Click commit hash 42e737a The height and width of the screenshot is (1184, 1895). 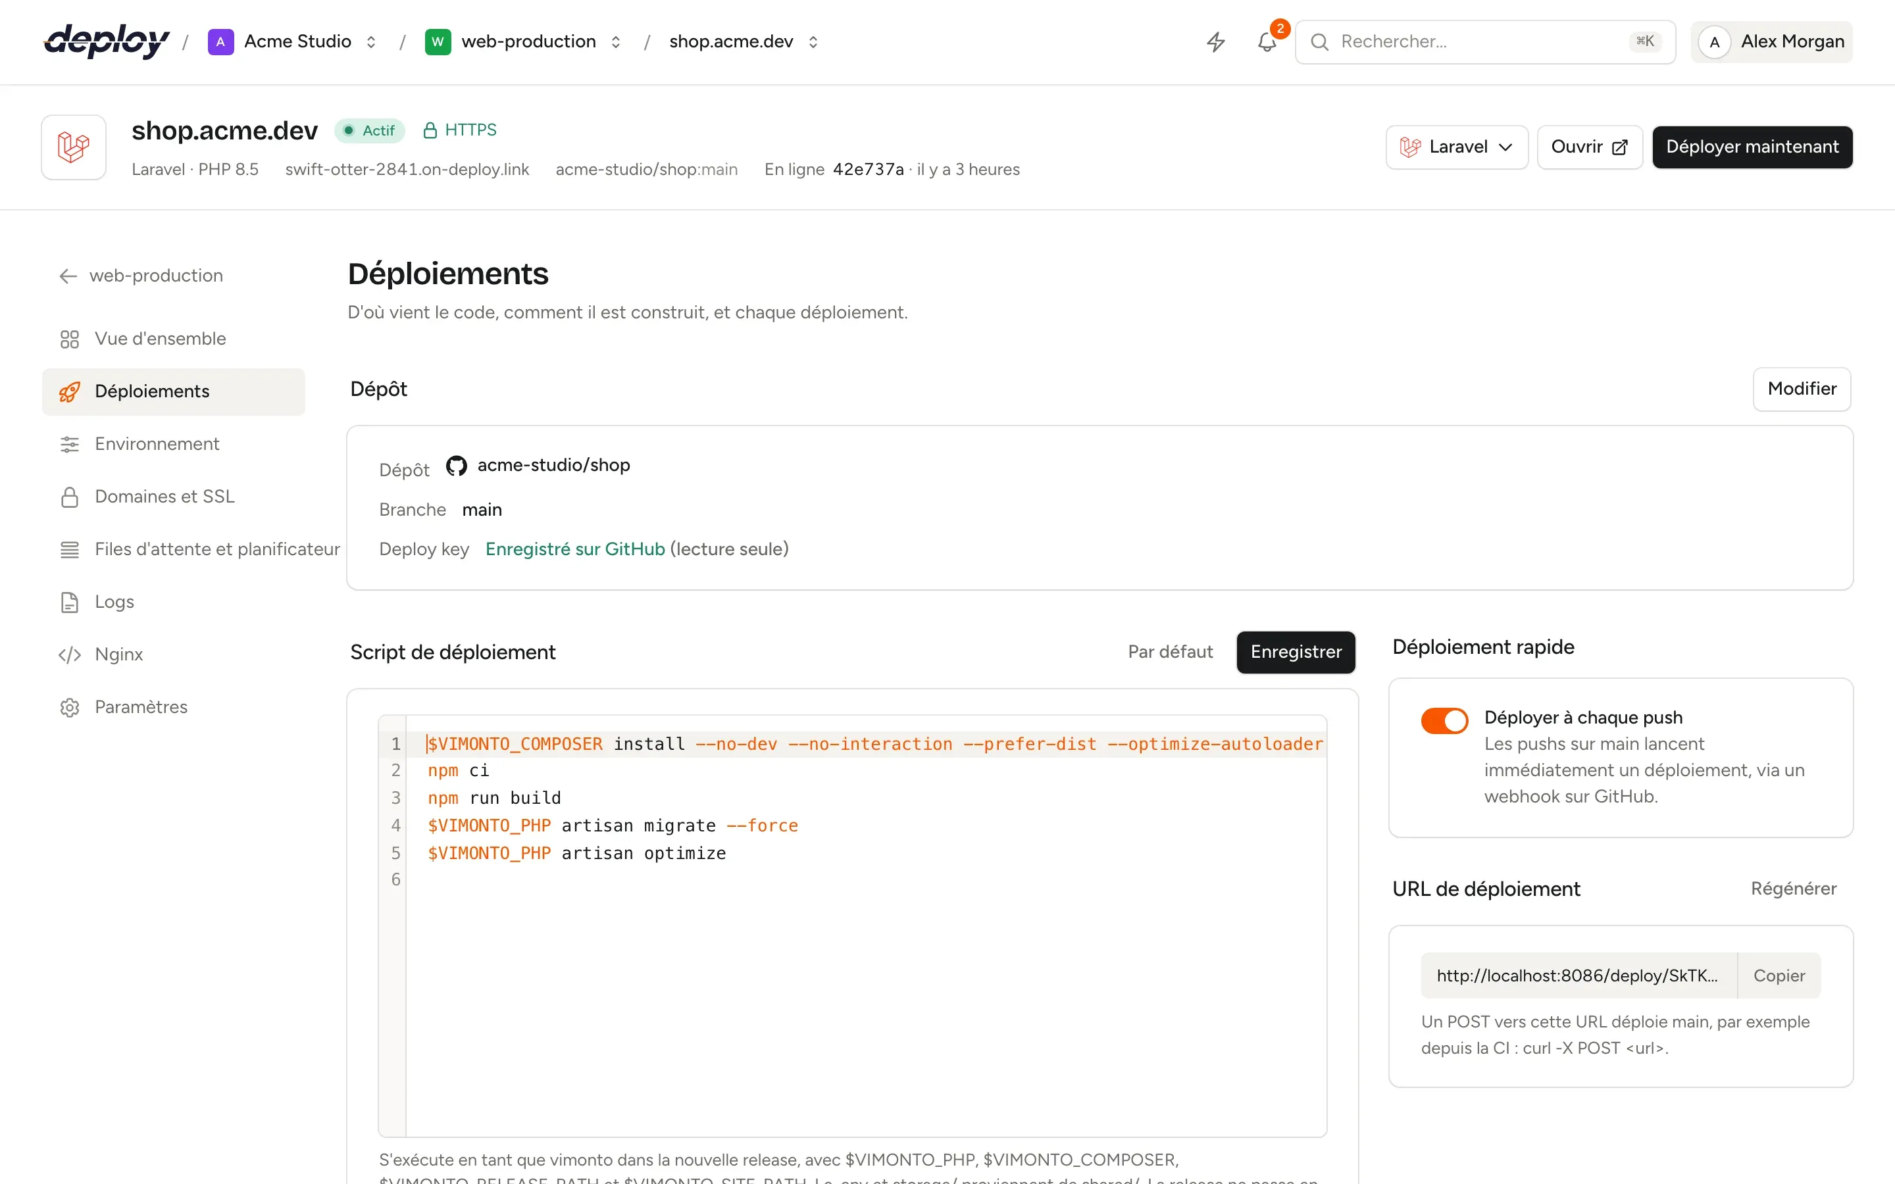click(868, 170)
